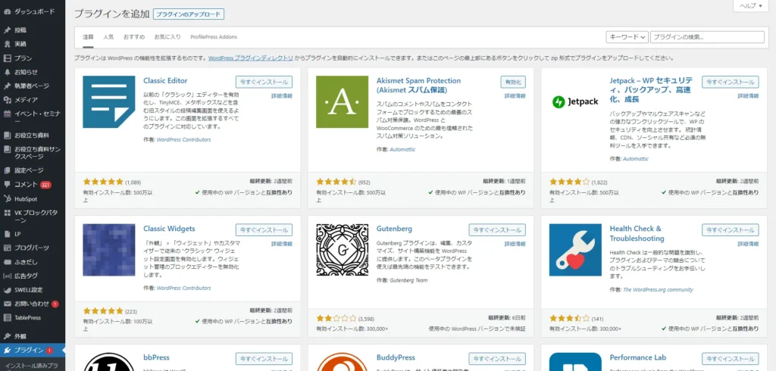
Task: Open the Gutenberg Team author link
Action: tap(408, 280)
